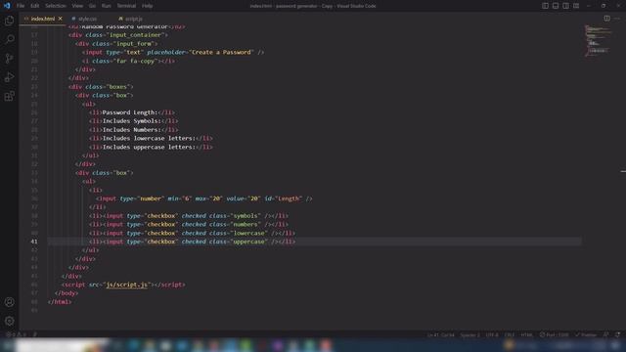Click cursor position Ln 41 status item
This screenshot has width=626, height=352.
[x=441, y=334]
